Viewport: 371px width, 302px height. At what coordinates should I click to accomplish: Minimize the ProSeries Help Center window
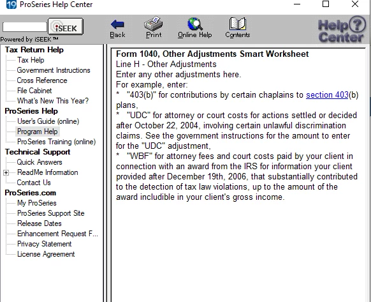click(296, 4)
